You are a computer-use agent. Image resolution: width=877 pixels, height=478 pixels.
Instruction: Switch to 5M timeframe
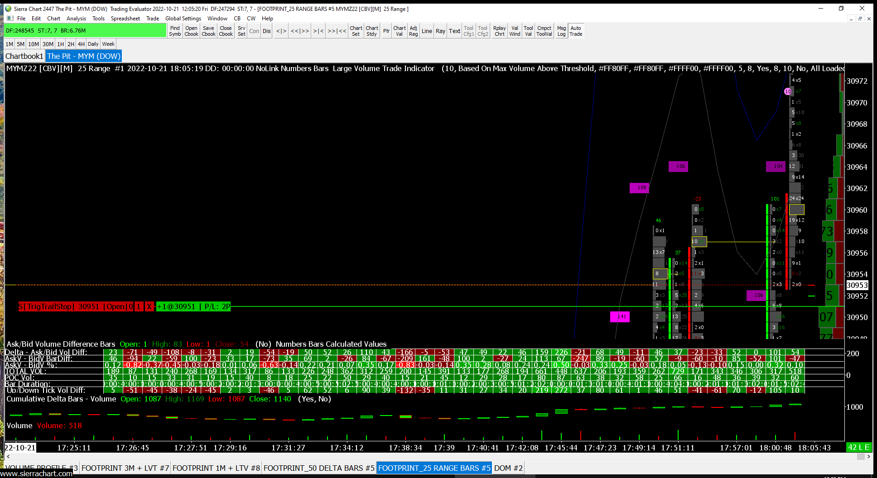[20, 44]
